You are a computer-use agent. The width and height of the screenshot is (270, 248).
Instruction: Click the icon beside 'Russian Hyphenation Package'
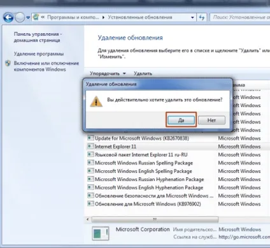pos(90,179)
